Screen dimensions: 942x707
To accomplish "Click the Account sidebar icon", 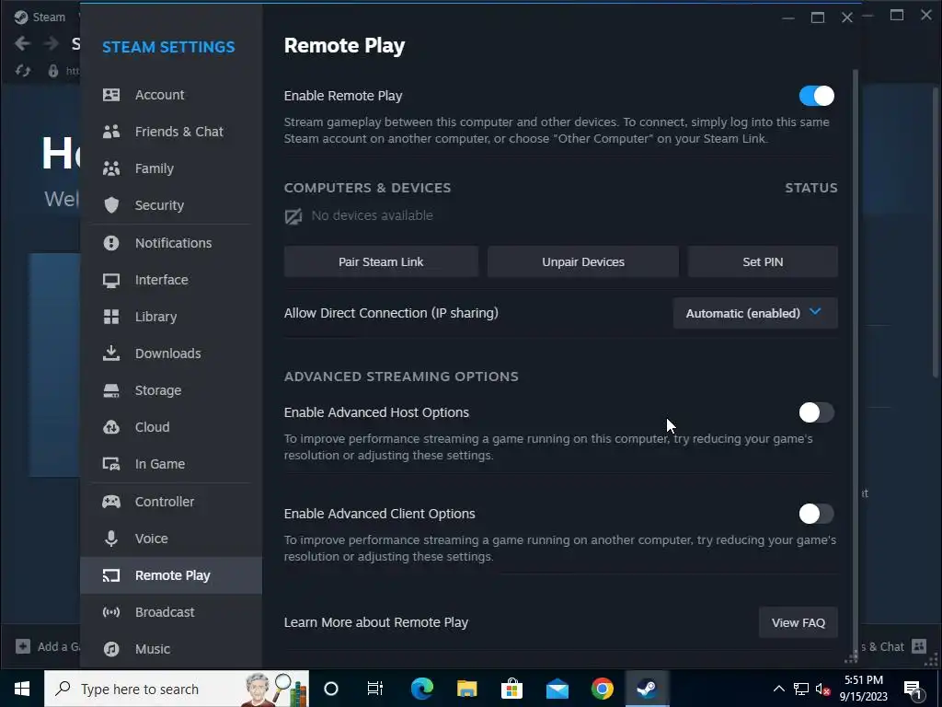I will click(x=111, y=95).
